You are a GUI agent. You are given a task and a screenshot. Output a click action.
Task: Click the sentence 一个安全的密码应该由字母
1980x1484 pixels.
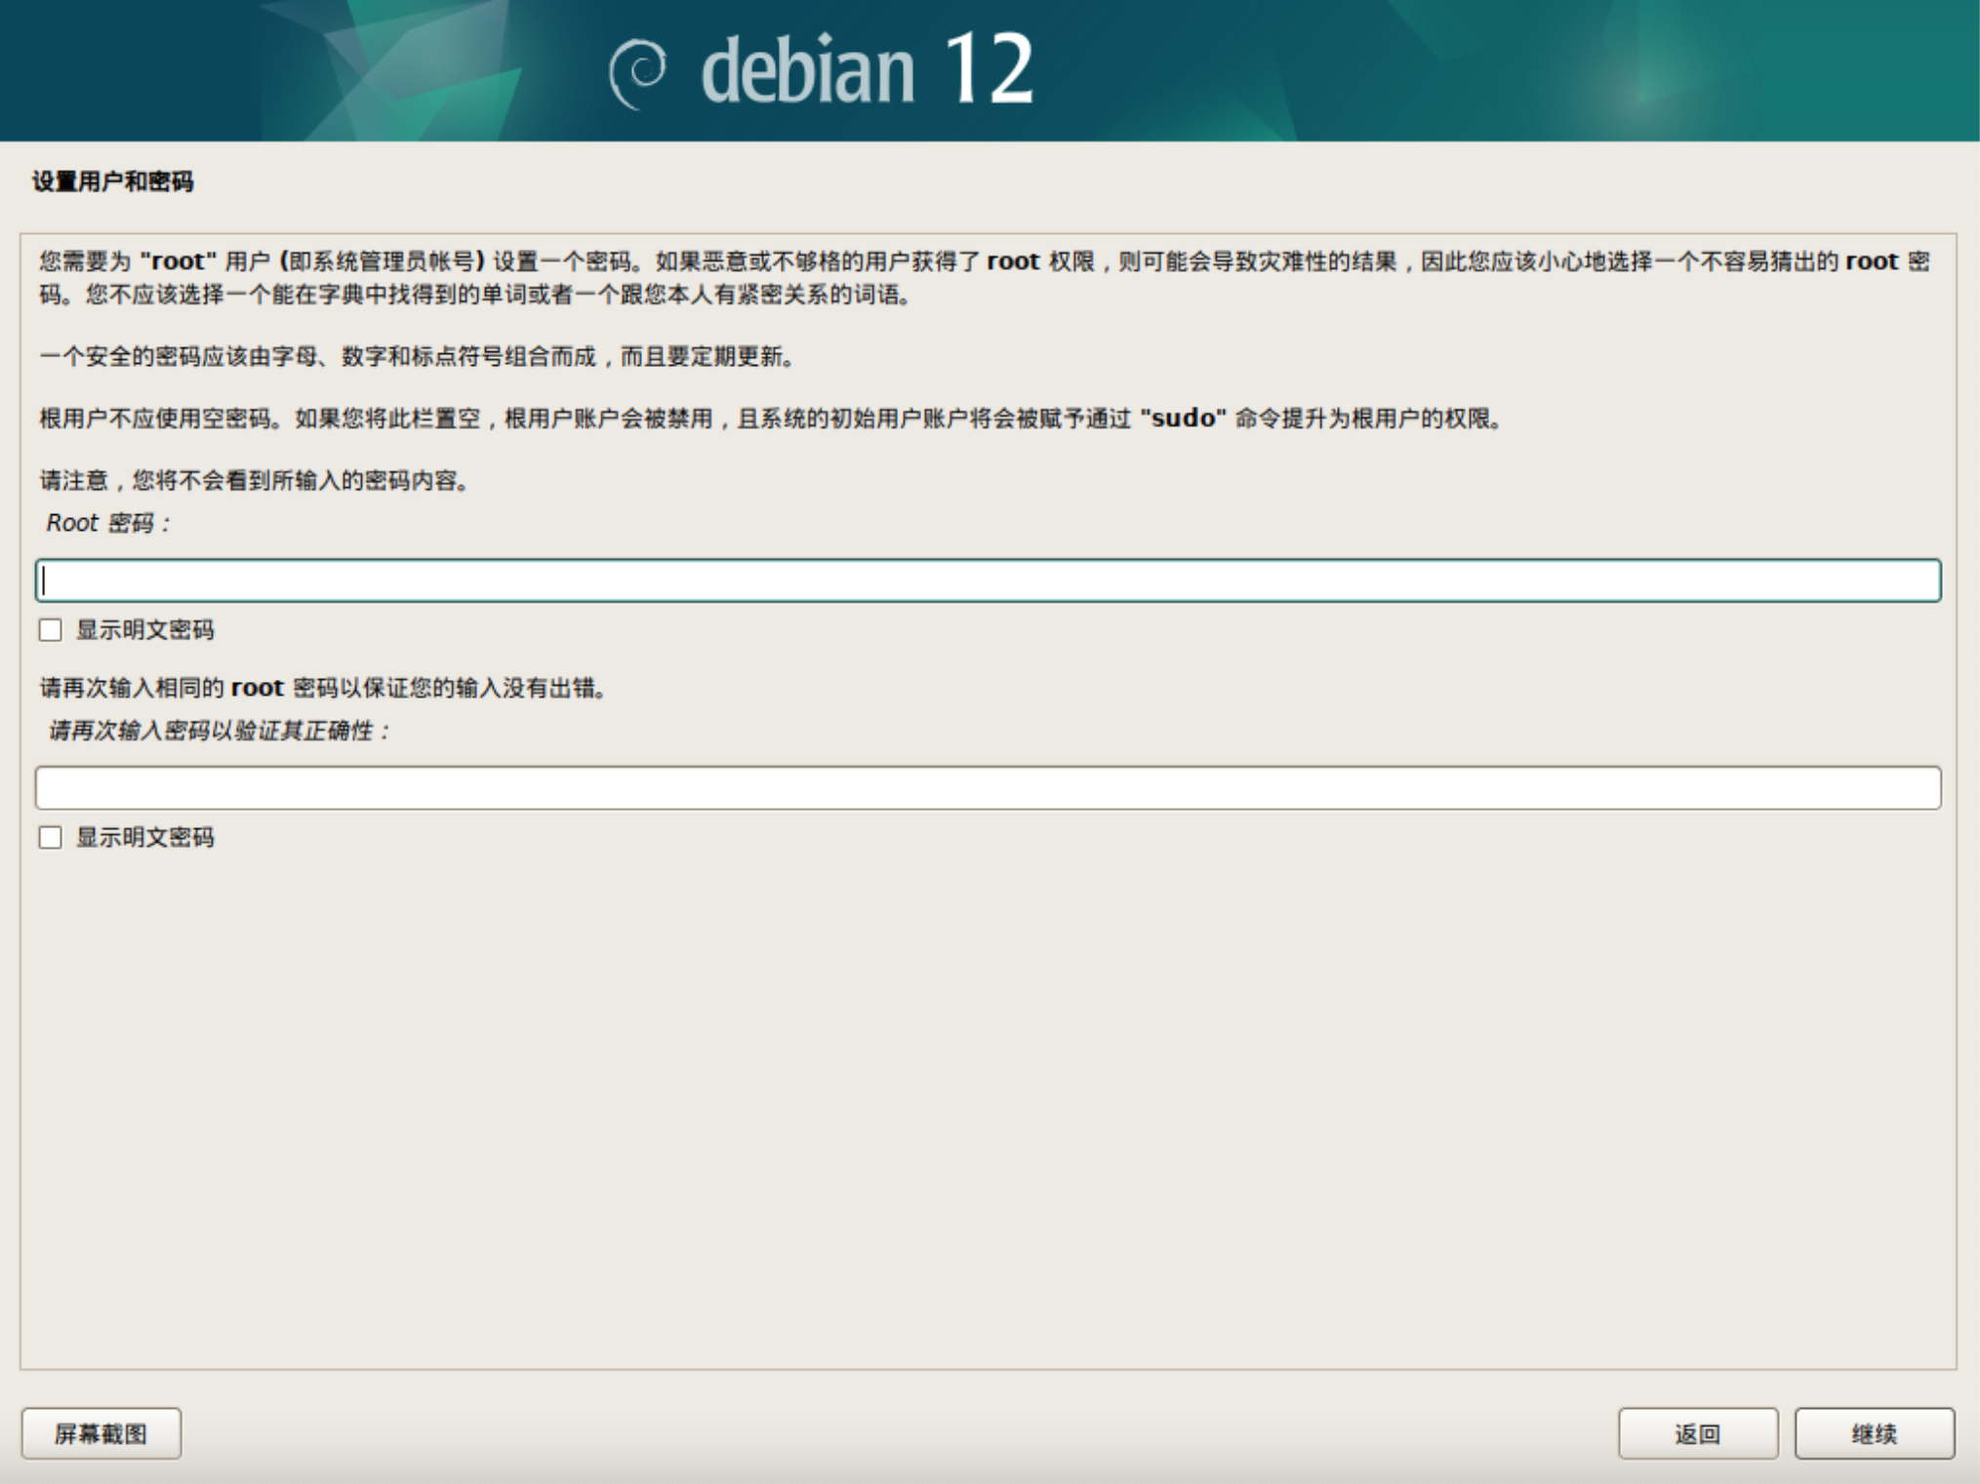coord(417,357)
